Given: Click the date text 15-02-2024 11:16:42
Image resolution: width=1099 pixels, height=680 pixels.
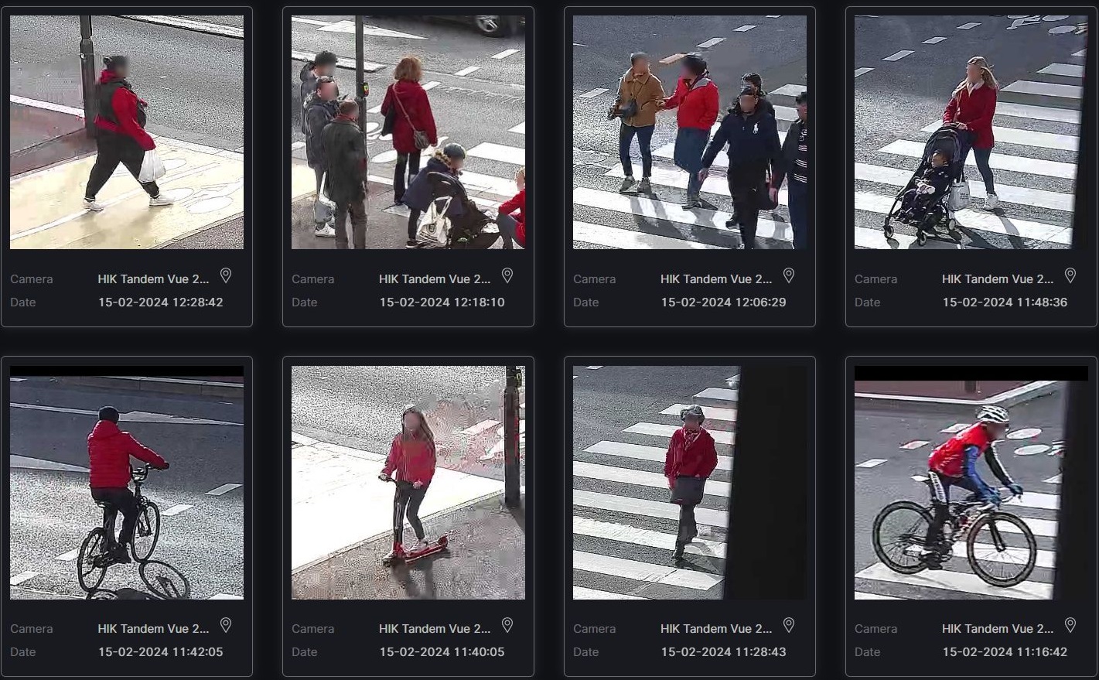Looking at the screenshot, I should pos(1005,652).
